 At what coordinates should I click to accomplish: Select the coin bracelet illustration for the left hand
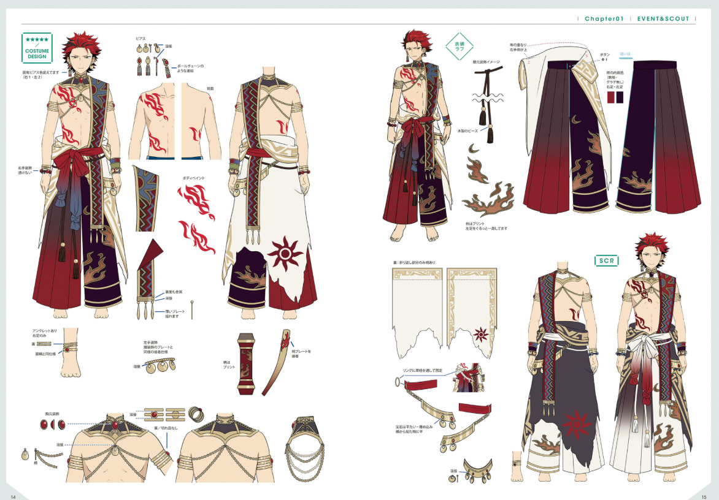click(x=159, y=365)
